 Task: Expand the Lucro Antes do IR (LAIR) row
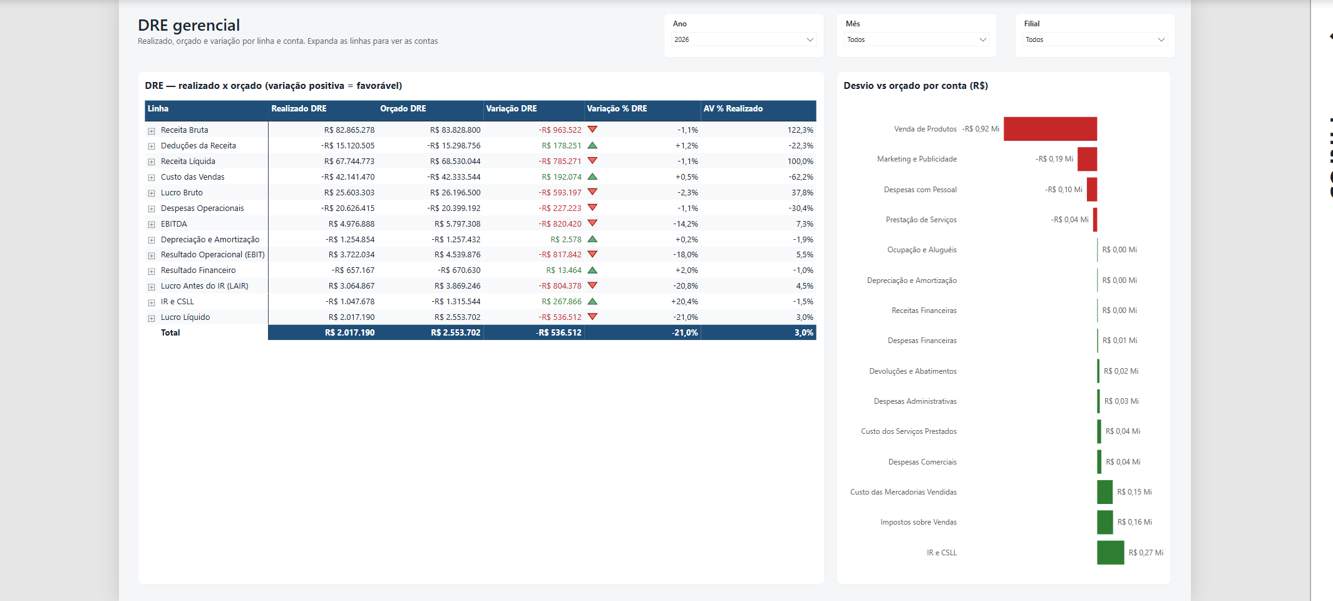(x=152, y=287)
